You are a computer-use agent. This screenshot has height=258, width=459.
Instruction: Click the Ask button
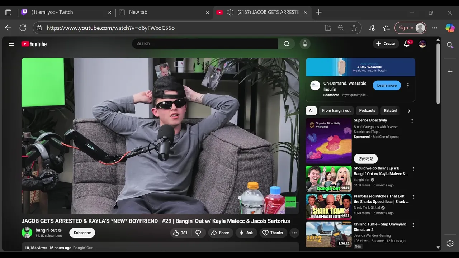pos(246,233)
